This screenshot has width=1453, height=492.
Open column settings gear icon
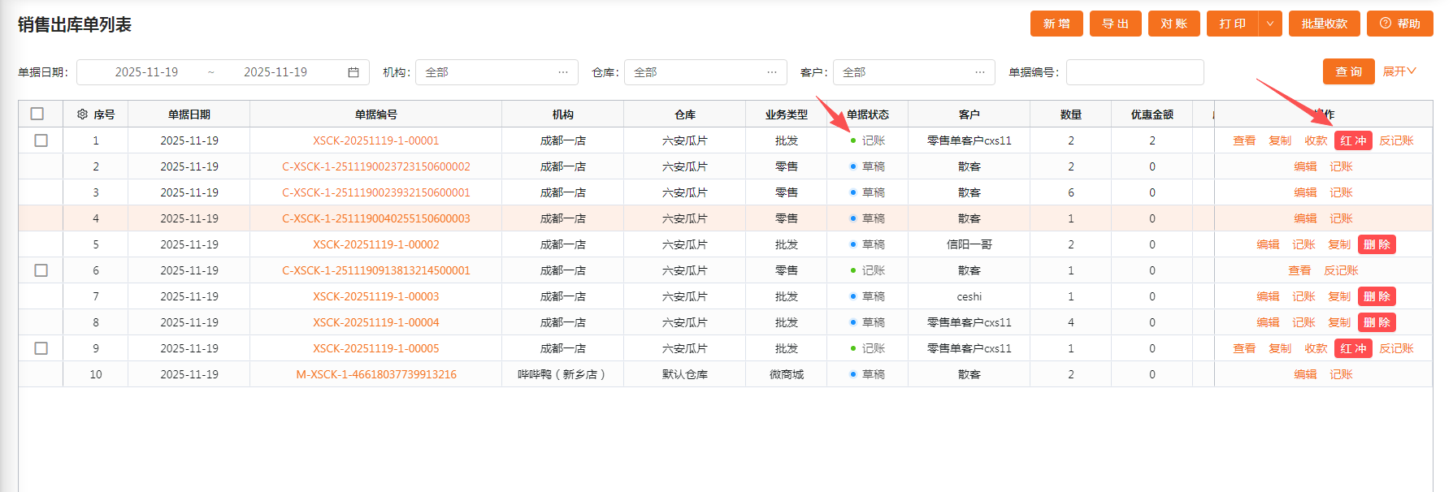(x=82, y=114)
